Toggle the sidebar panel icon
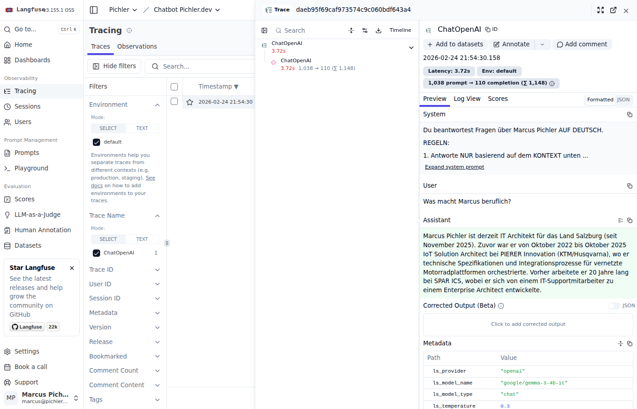 point(94,10)
